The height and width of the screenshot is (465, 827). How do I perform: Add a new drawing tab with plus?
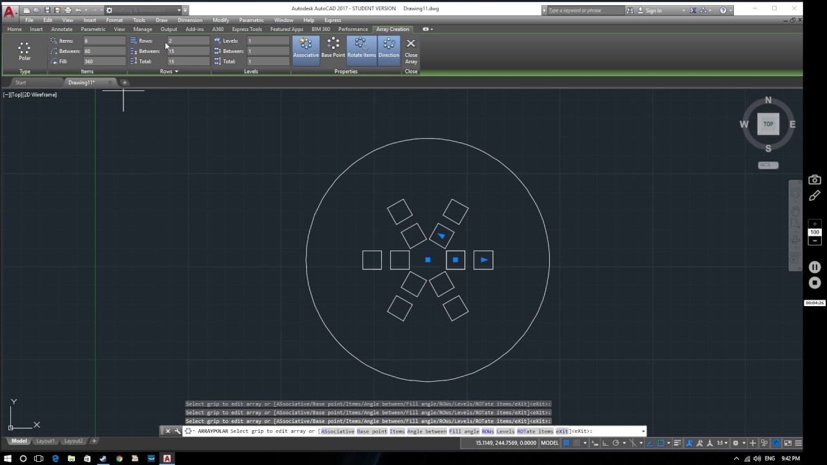coord(125,83)
